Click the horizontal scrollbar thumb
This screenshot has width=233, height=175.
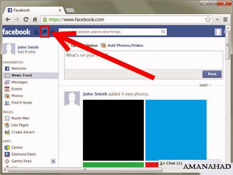[x=85, y=170]
